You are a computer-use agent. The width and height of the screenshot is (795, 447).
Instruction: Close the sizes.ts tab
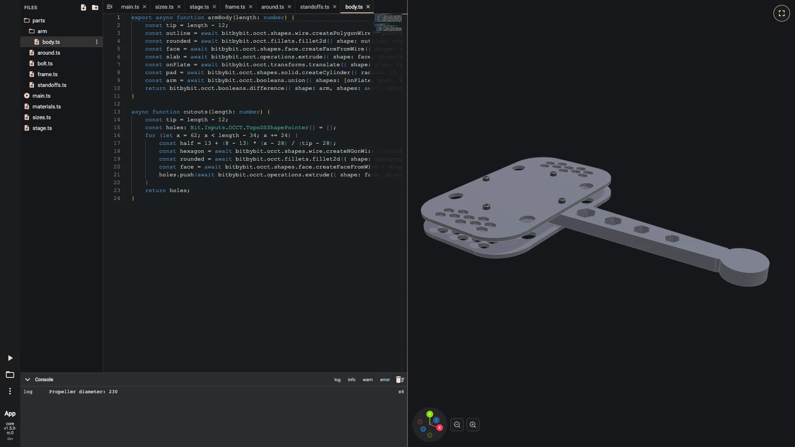(179, 7)
